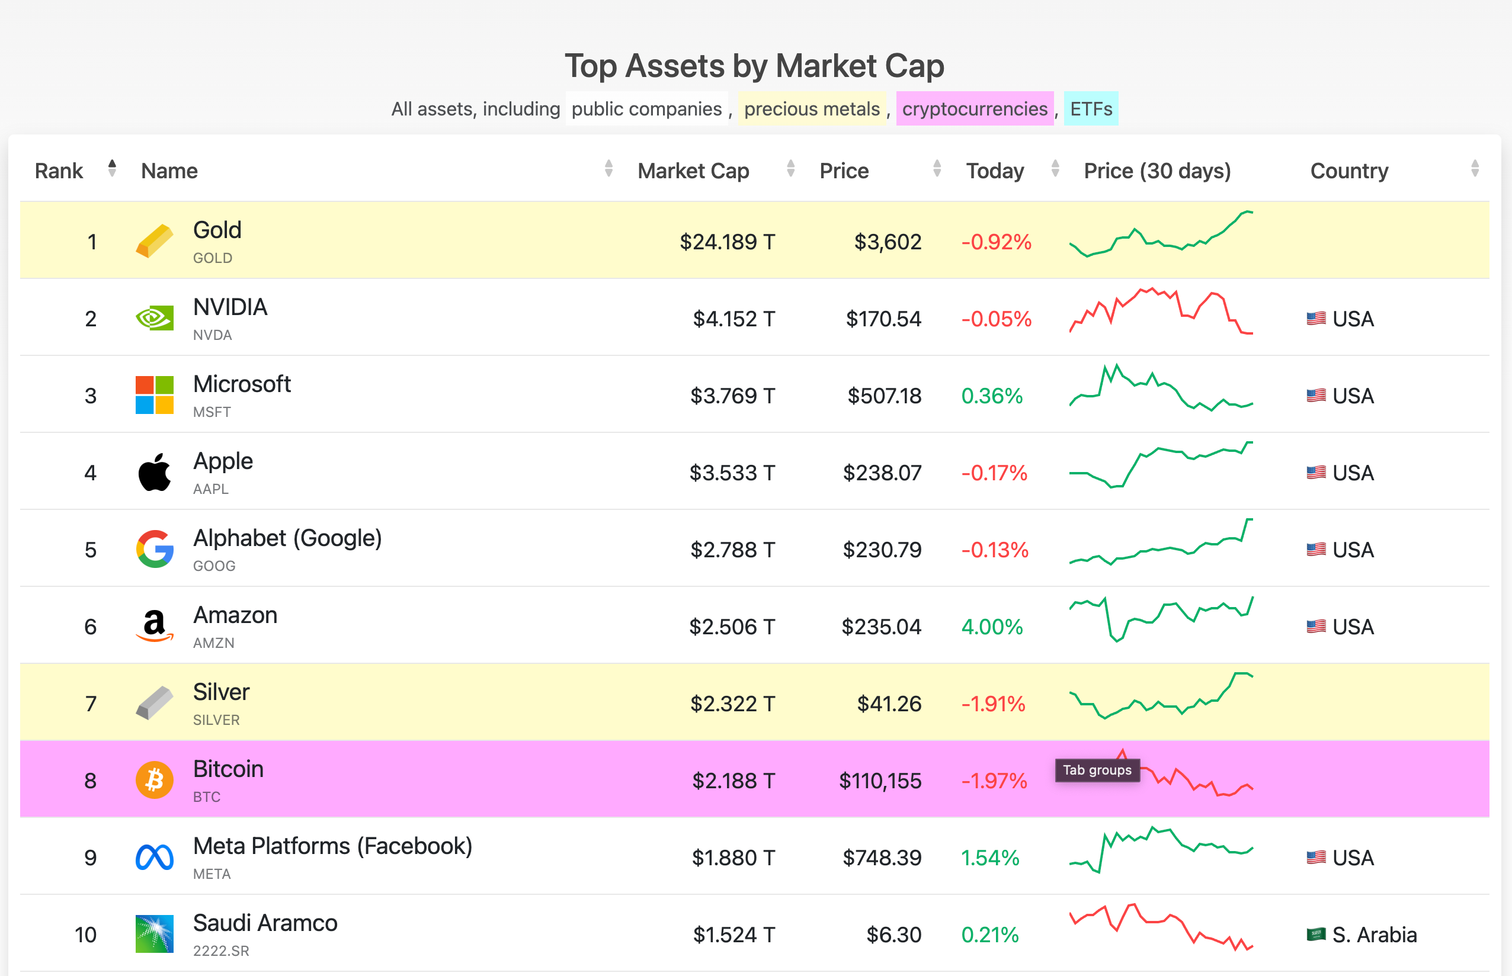The width and height of the screenshot is (1512, 976).
Task: Open the precious metals category link
Action: 812,109
